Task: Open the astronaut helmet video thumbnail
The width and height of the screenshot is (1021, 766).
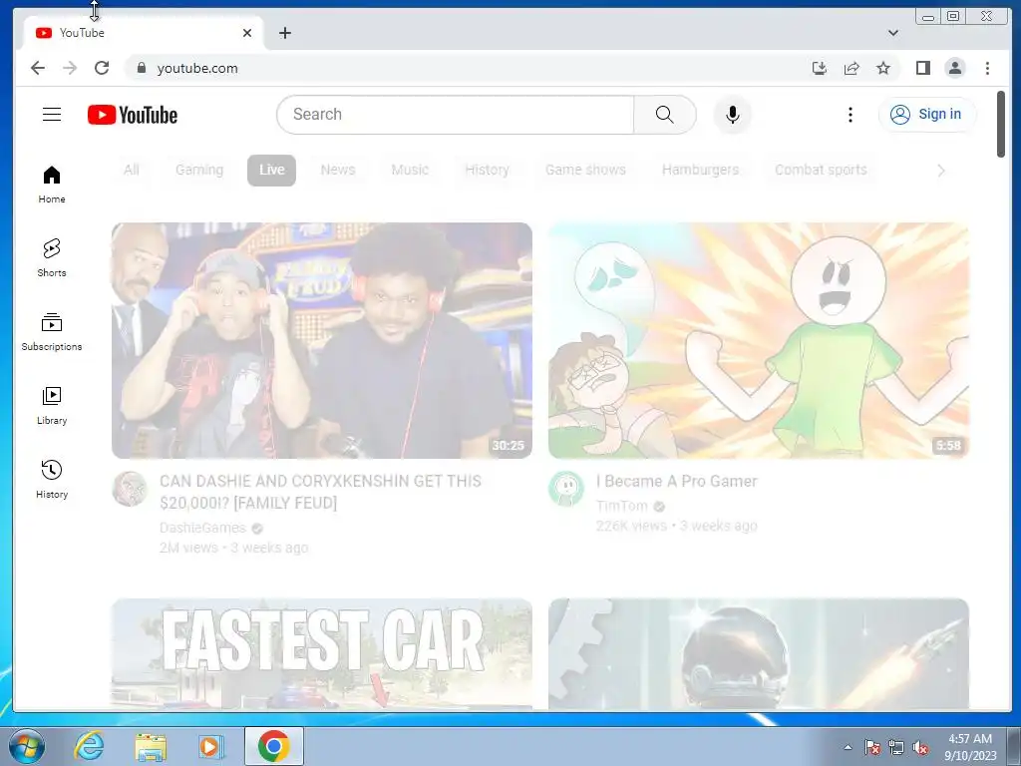Action: pyautogui.click(x=759, y=654)
